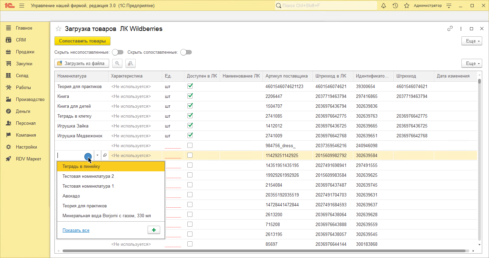
Task: Click CRM sidebar icon
Action: coord(9,40)
